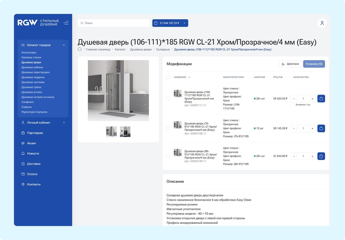This screenshot has width=345, height=240.
Task: Open Душевые поддоны category
Action: 33,77
